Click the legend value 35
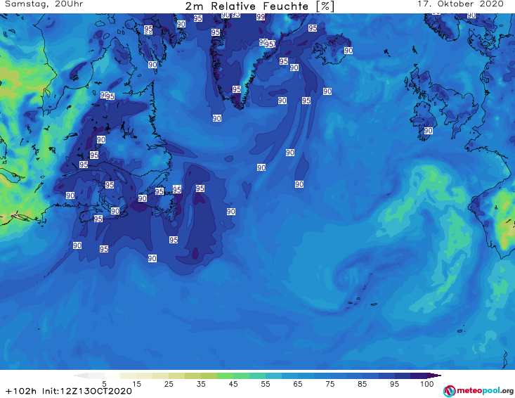 (201, 383)
